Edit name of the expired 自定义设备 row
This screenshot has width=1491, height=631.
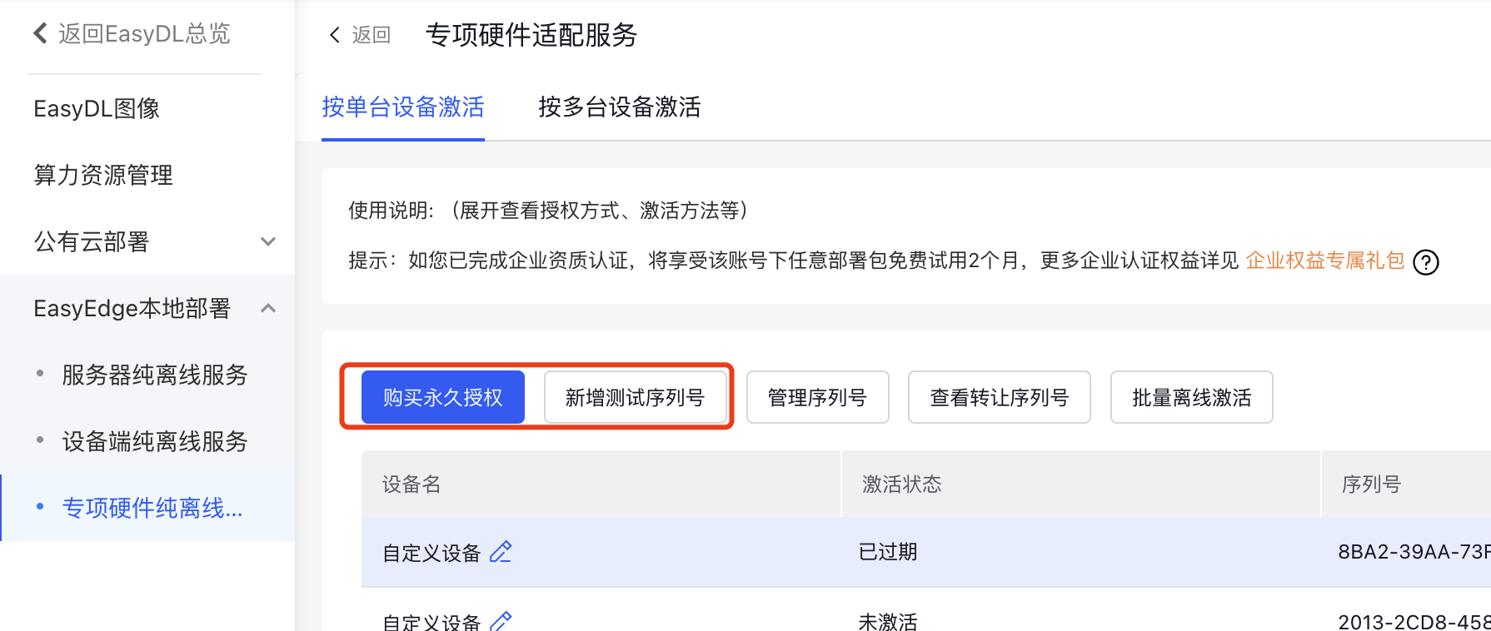point(501,552)
